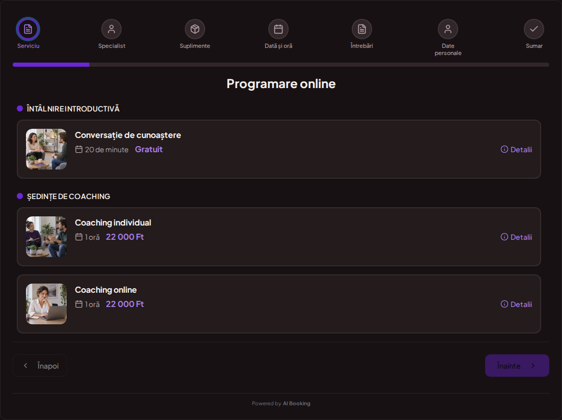Click the right chevron in Înainte button
Image resolution: width=562 pixels, height=420 pixels.
(x=533, y=366)
